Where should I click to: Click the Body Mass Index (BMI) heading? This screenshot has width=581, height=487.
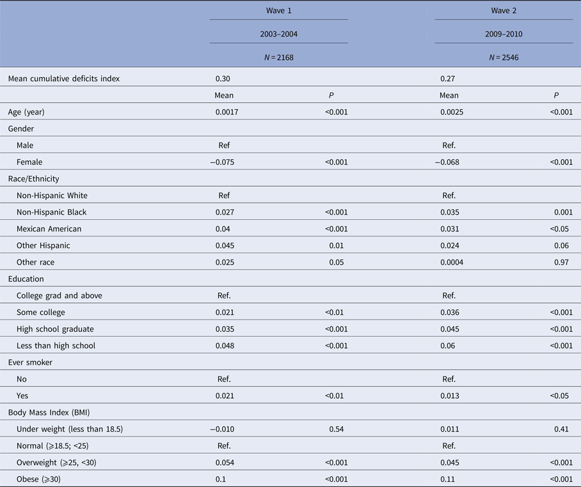(49, 412)
